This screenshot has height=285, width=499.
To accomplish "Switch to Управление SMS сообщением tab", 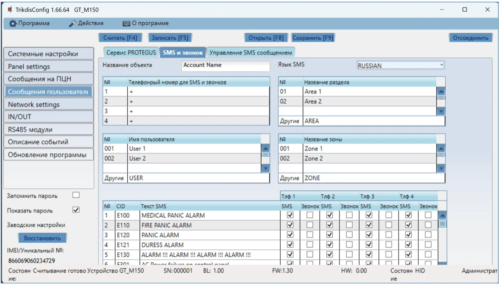I will pos(251,52).
